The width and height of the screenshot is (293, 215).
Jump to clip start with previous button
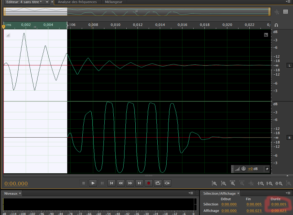tap(111, 183)
